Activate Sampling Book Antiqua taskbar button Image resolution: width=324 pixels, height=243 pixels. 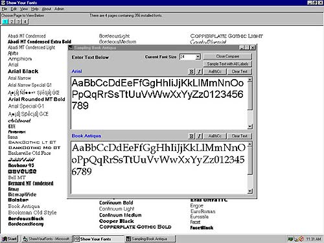coord(150,239)
